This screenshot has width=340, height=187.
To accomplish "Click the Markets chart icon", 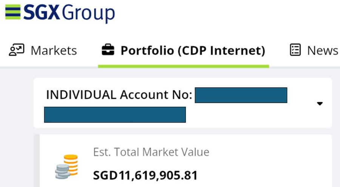I will click(x=17, y=50).
